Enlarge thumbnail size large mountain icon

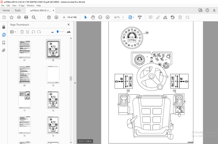pyautogui.click(x=69, y=32)
